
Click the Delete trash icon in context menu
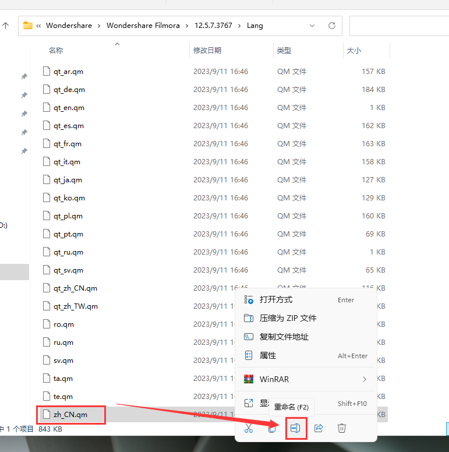coord(341,428)
